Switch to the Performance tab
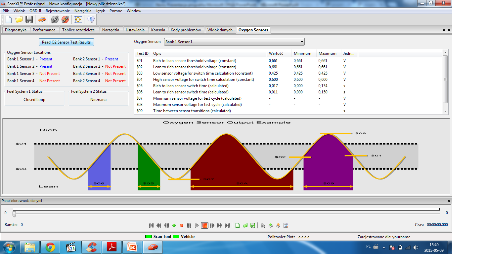This screenshot has height=264, width=487. pyautogui.click(x=44, y=30)
